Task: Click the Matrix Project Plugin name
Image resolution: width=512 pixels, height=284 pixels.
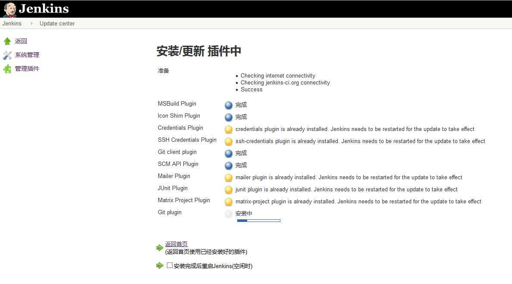Action: click(x=184, y=200)
